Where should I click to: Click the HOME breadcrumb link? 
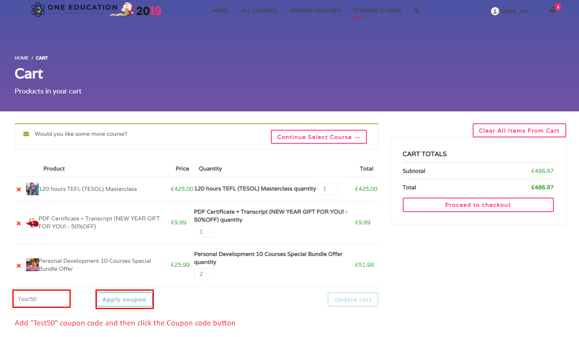point(21,58)
